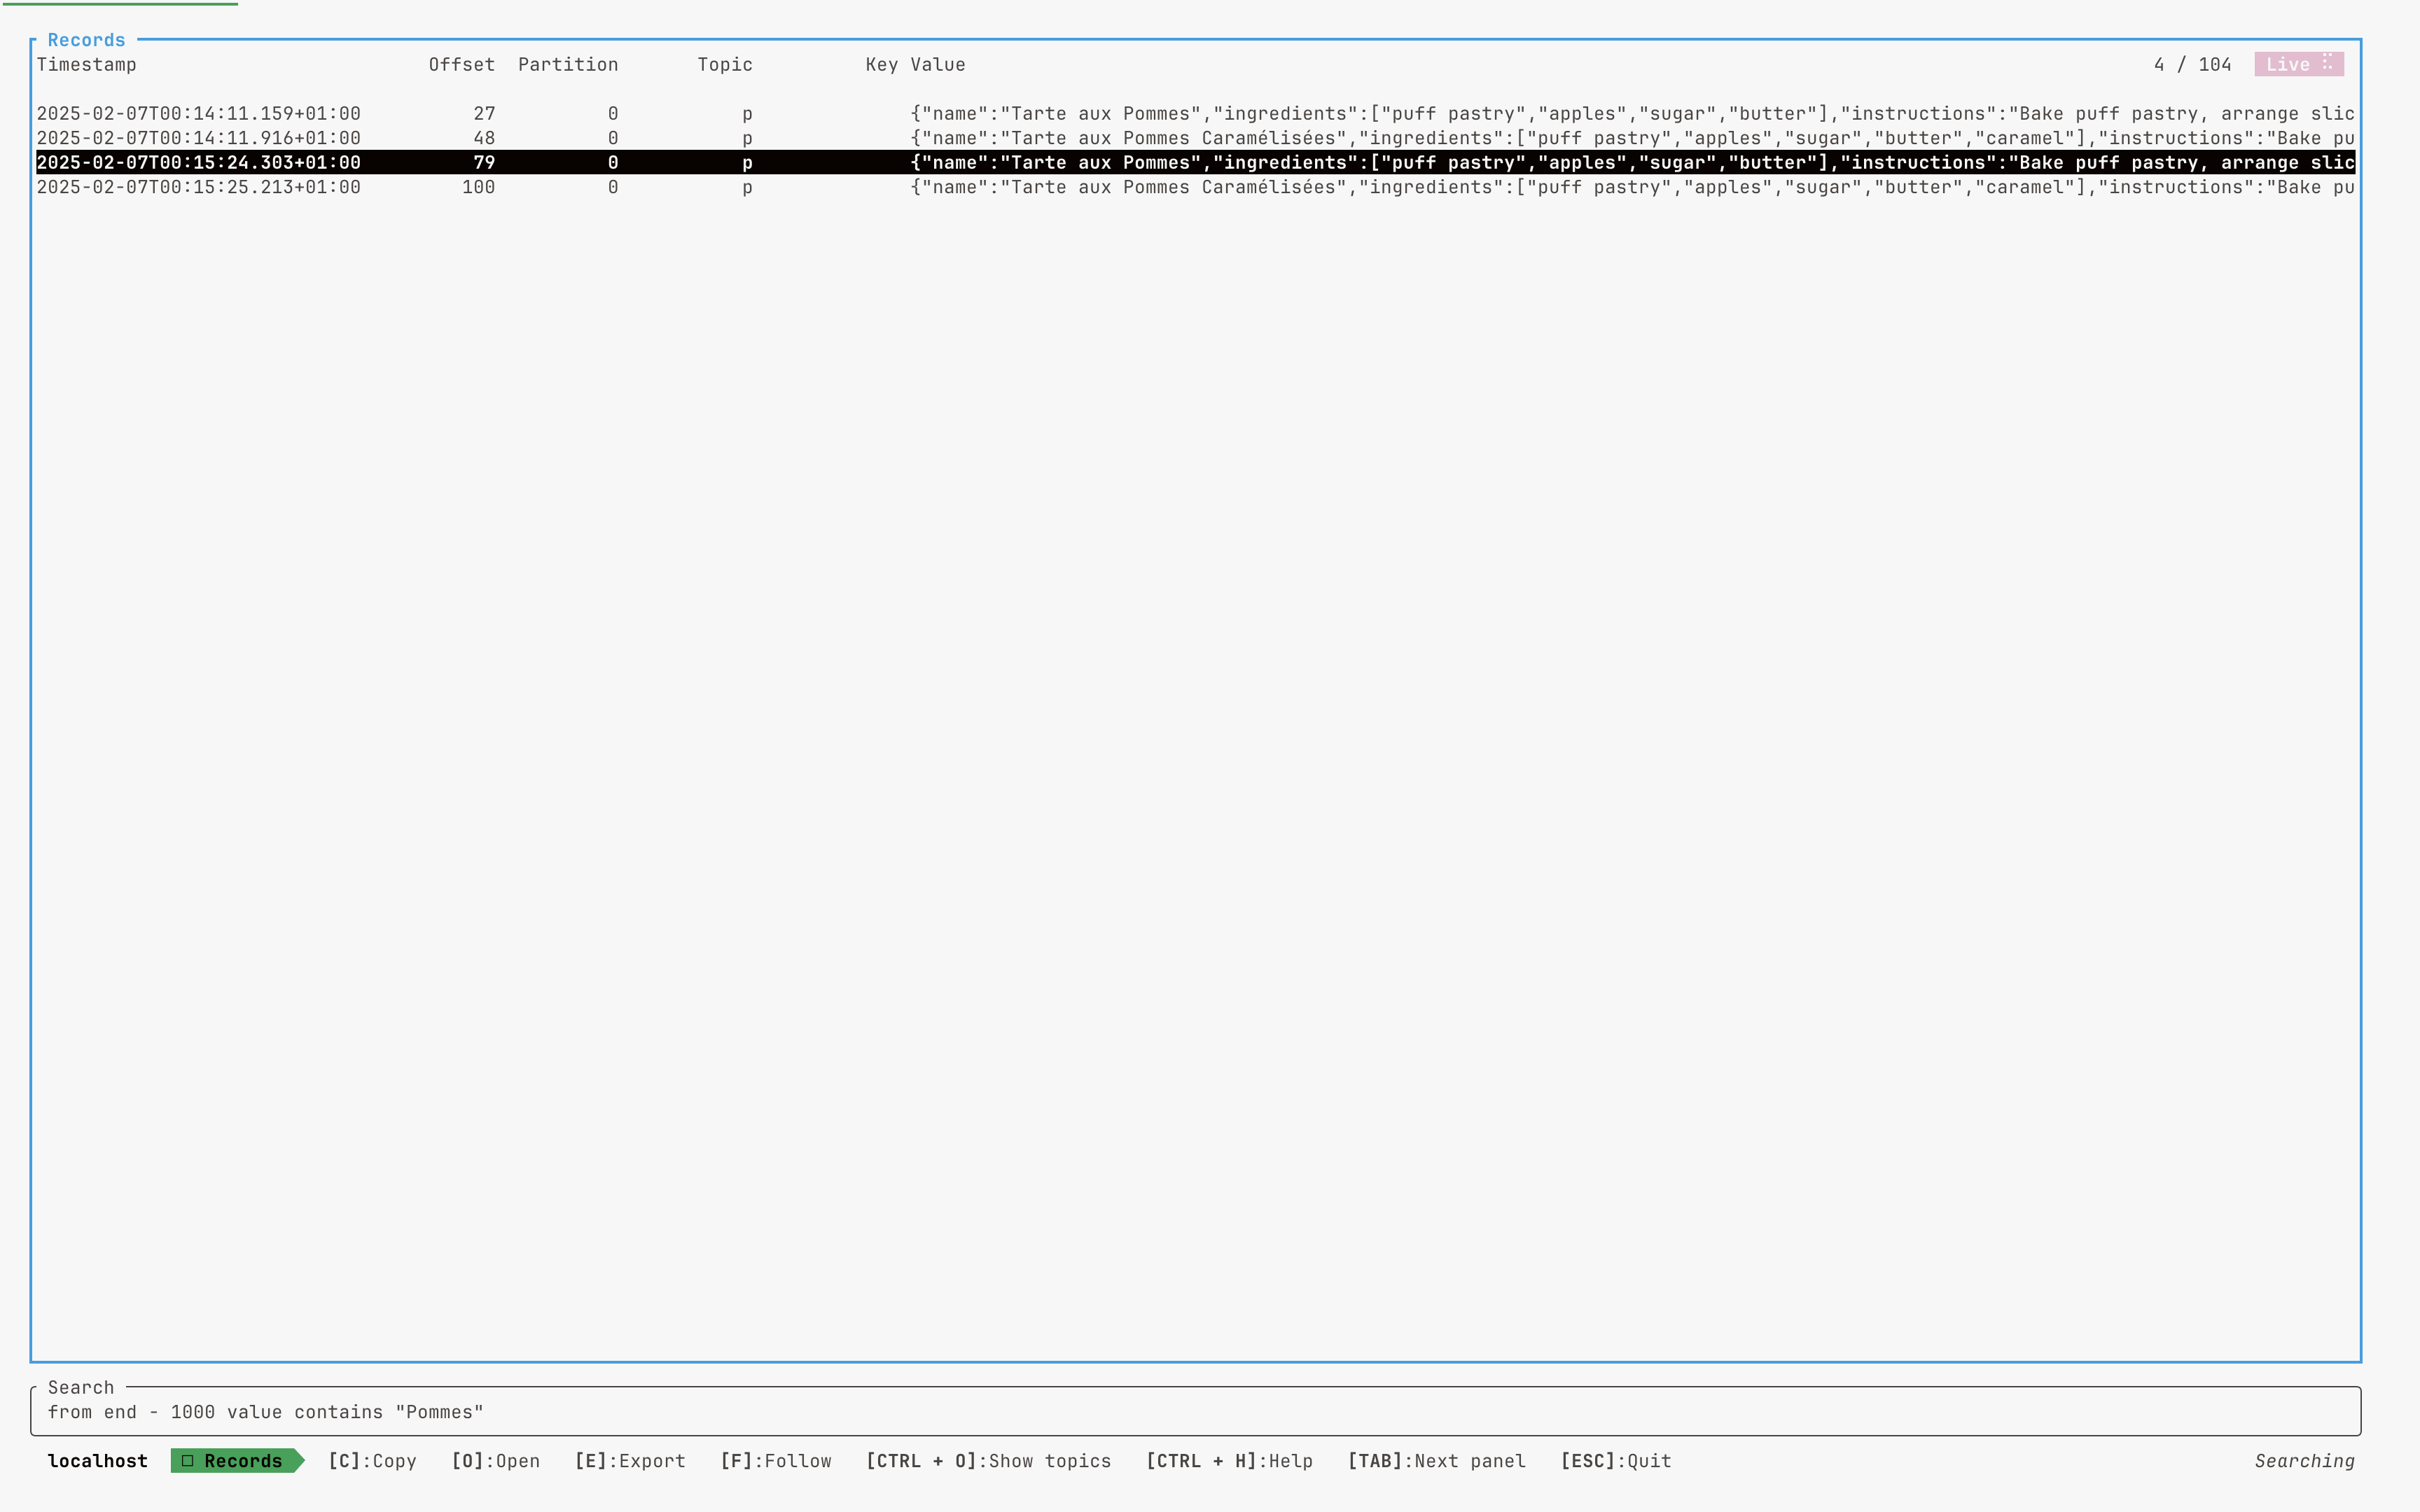This screenshot has height=1512, width=2420.
Task: Click the partition cell 0 in offset 27 row
Action: pos(613,114)
